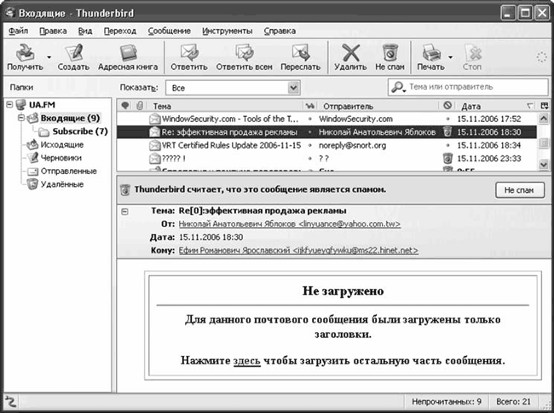Open the Справка menu
This screenshot has width=554, height=413.
(280, 31)
